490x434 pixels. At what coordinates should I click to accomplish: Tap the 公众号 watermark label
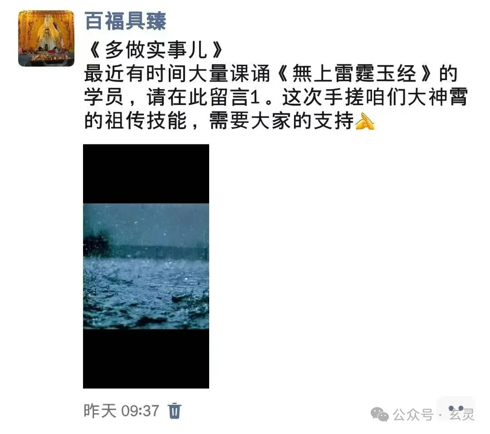413,415
